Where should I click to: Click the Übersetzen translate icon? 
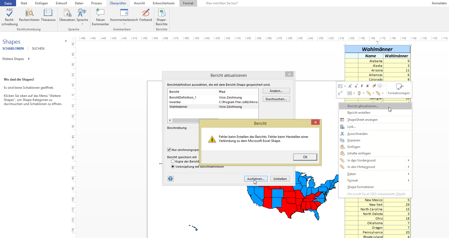tap(67, 14)
